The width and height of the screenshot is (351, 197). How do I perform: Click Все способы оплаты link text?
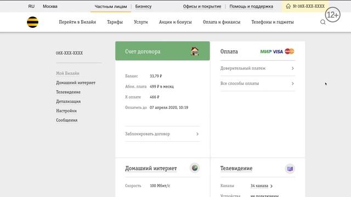click(240, 84)
